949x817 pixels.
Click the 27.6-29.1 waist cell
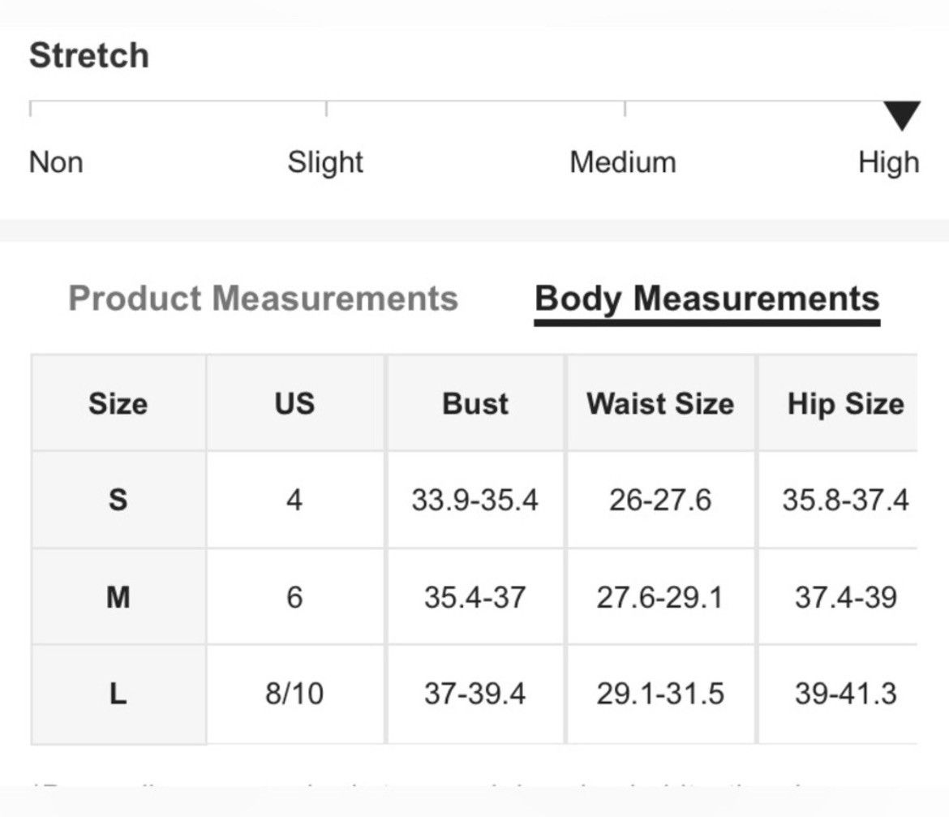(x=660, y=597)
